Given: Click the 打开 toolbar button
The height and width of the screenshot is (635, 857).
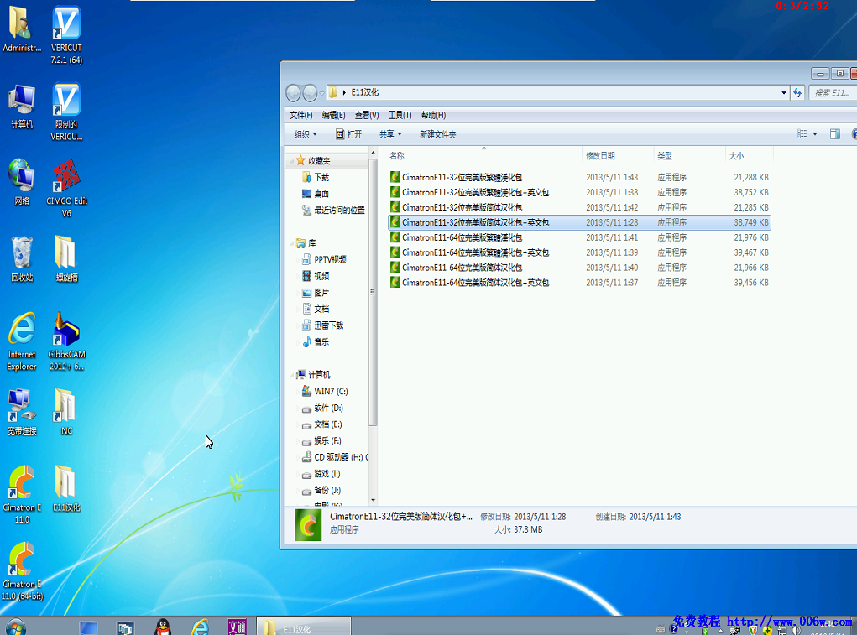Looking at the screenshot, I should click(348, 134).
